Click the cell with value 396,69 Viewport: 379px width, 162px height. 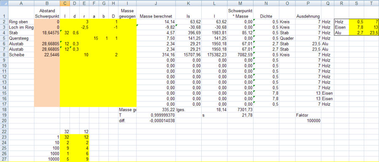coord(188,33)
